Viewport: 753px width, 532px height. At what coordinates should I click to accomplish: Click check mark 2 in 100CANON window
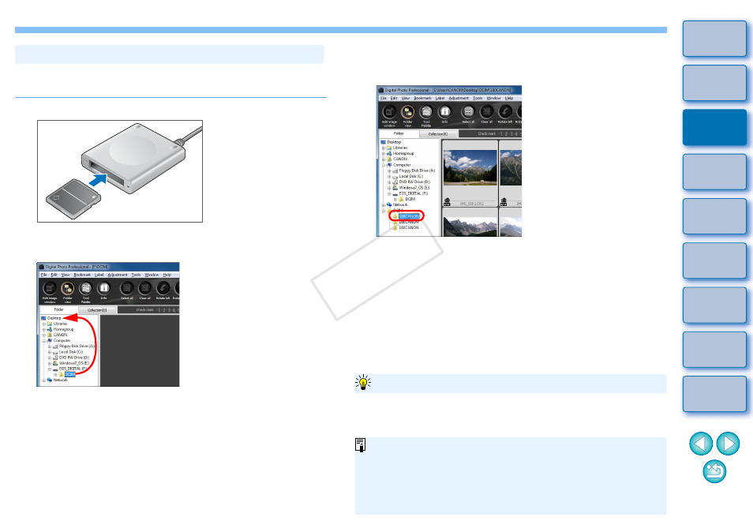click(x=506, y=134)
